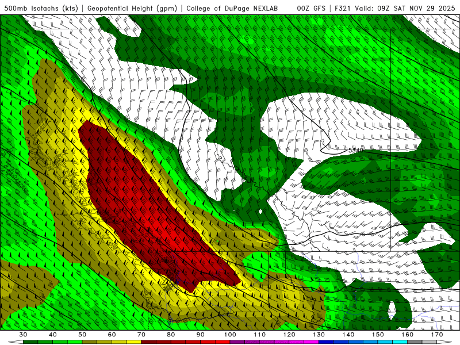Click the legend value 100
460x345 pixels.
[x=230, y=335]
